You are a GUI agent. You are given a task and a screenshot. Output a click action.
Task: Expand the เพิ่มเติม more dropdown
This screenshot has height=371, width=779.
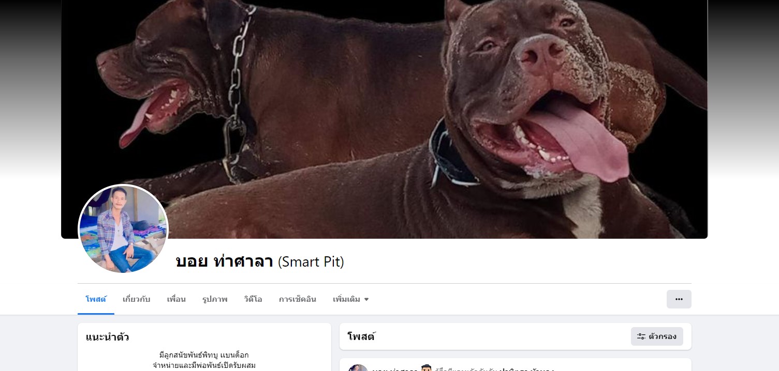coord(350,299)
